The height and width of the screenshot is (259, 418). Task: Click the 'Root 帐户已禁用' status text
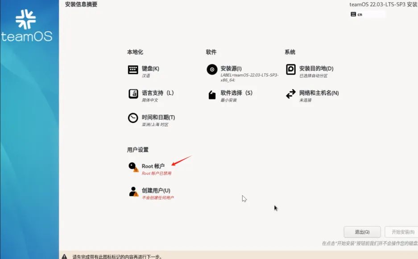[157, 174]
